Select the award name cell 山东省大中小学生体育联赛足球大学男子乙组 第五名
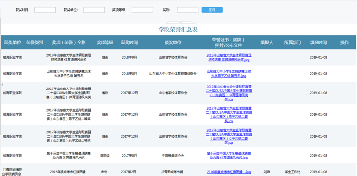This screenshot has width=357, height=176. click(68, 74)
